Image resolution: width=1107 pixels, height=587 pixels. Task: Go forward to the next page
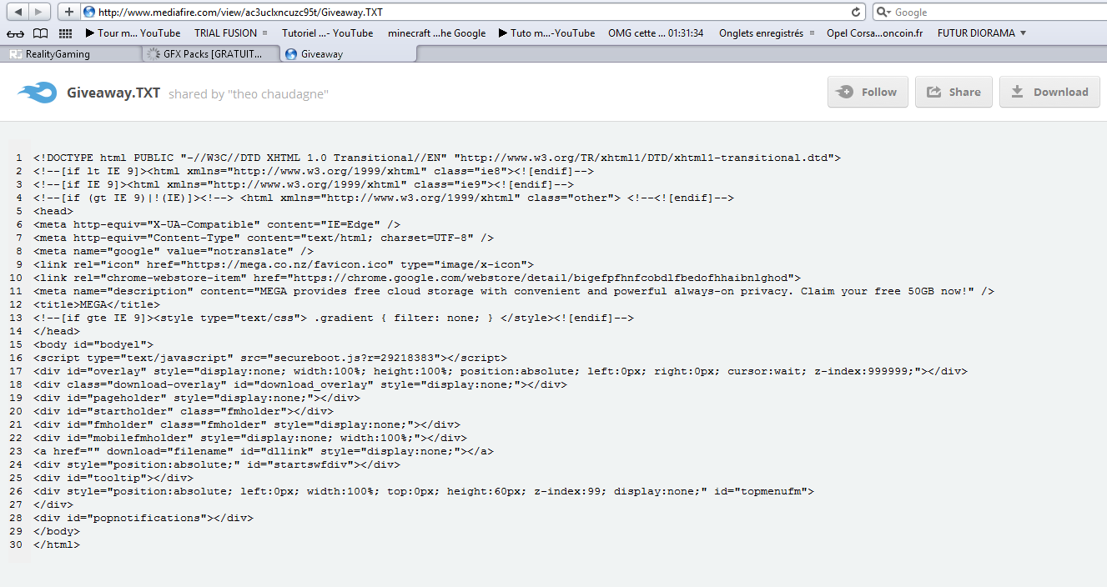(41, 12)
